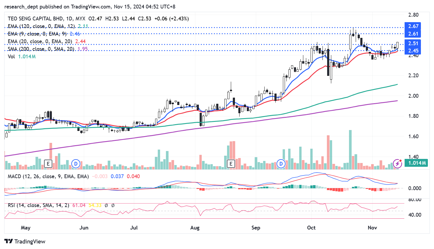This screenshot has width=434, height=249.
Task: Click the SMA 200 indicator legend
Action: tap(41, 49)
